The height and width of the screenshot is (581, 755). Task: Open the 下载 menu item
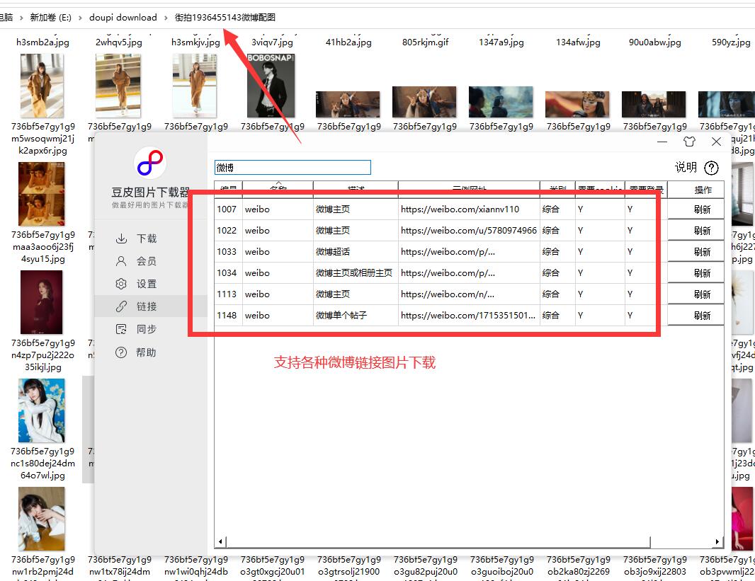147,238
